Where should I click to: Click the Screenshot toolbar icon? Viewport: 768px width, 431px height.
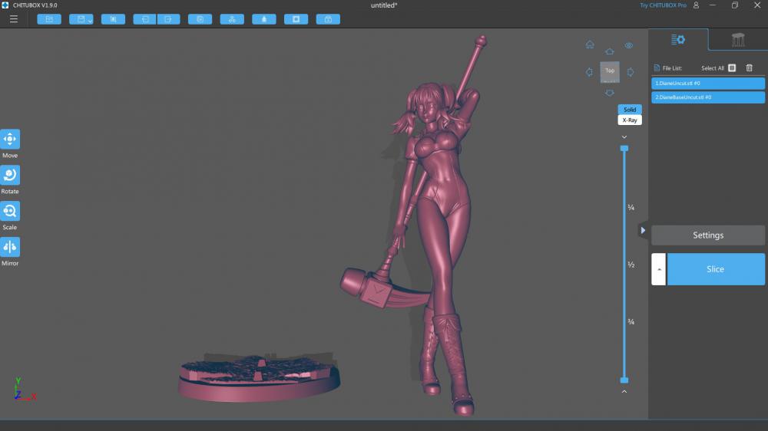113,19
